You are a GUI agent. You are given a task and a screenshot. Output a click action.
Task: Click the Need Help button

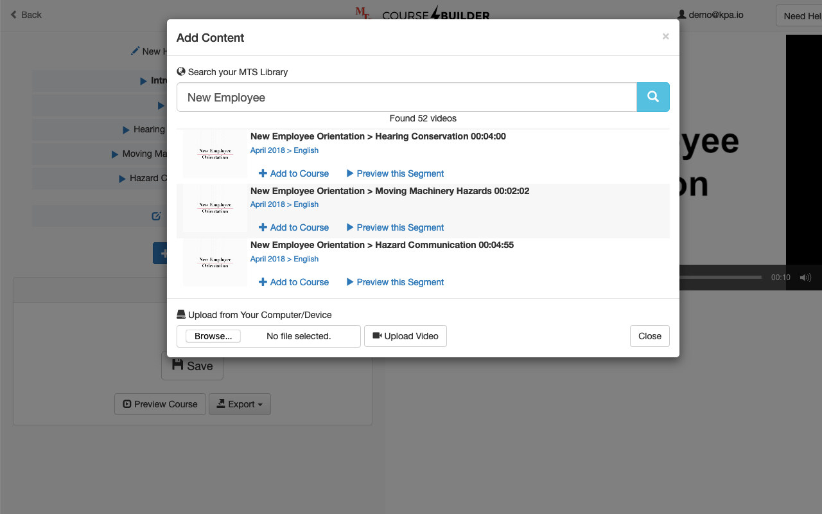(799, 15)
